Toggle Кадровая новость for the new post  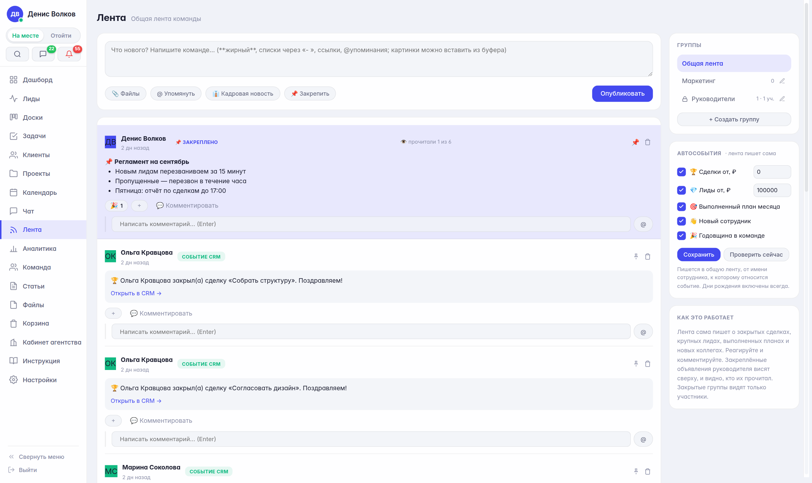[243, 94]
